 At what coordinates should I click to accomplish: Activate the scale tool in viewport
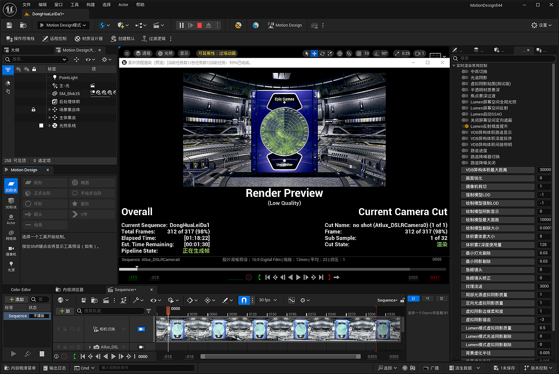click(330, 53)
